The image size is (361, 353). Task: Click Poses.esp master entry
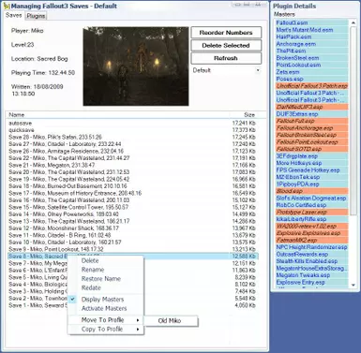pyautogui.click(x=311, y=79)
